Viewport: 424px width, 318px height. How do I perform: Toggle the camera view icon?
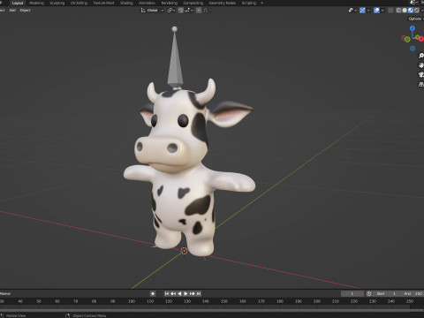(x=421, y=74)
